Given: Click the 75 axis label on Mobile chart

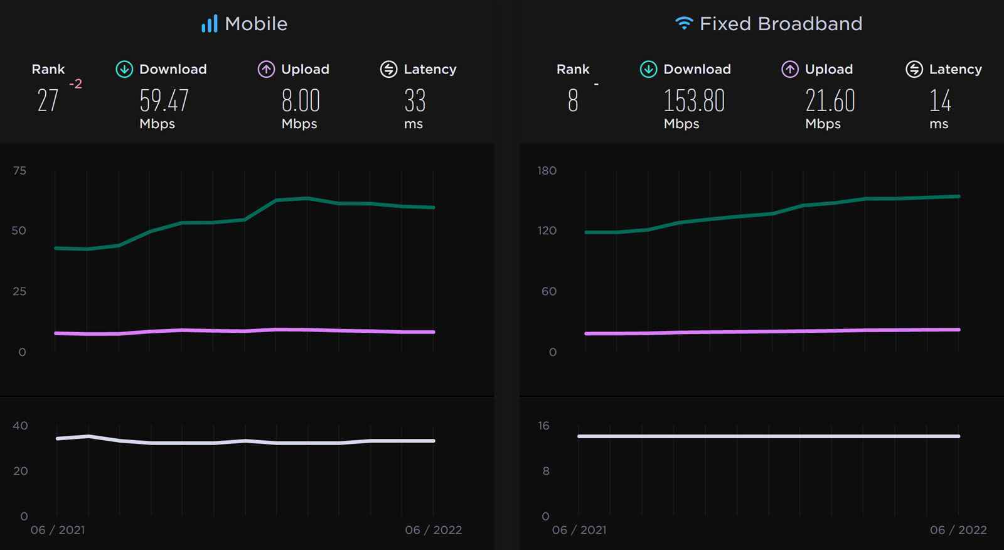Looking at the screenshot, I should [19, 171].
